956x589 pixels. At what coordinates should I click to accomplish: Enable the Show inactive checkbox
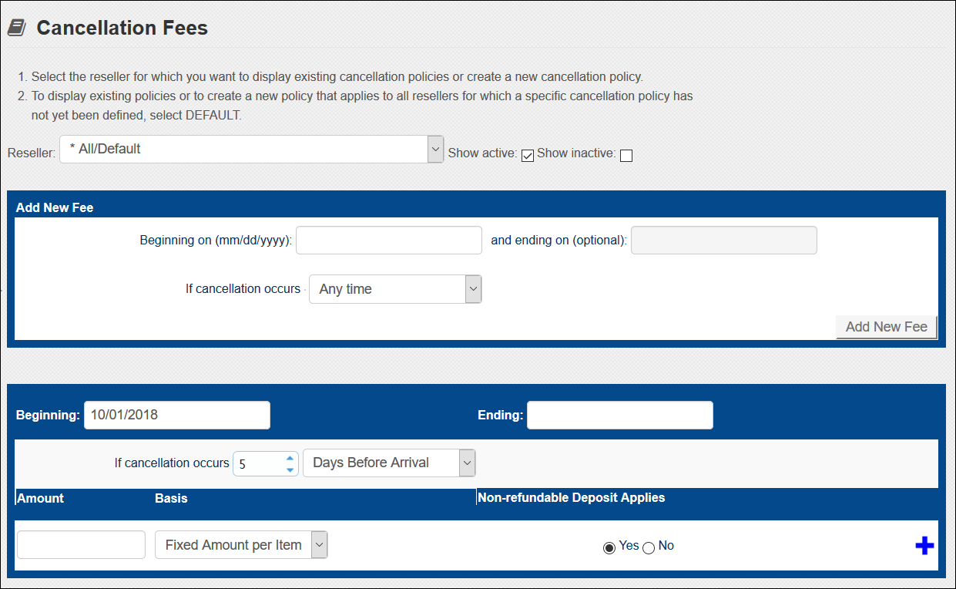click(626, 156)
